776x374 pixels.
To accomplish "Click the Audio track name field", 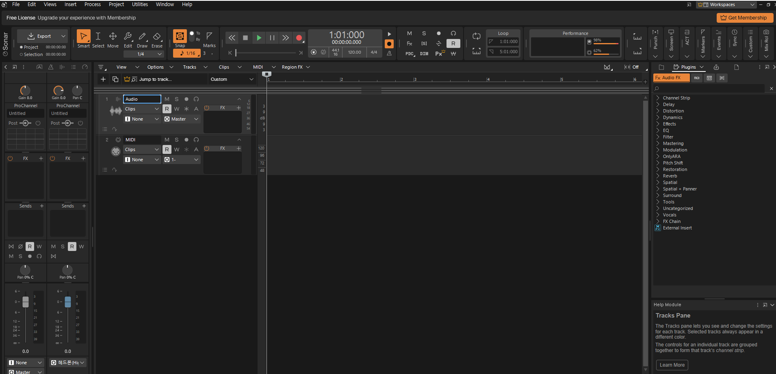I will click(x=142, y=99).
